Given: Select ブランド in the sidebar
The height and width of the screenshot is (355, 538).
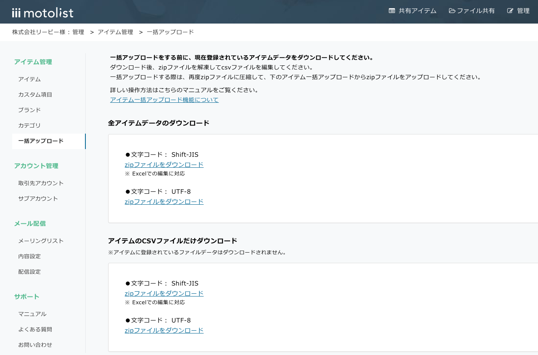Looking at the screenshot, I should 29,110.
